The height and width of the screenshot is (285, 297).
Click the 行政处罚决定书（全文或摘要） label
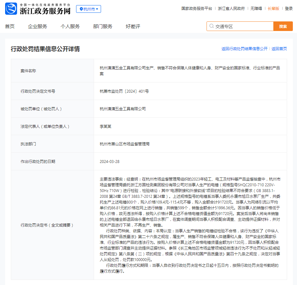click(x=47, y=225)
